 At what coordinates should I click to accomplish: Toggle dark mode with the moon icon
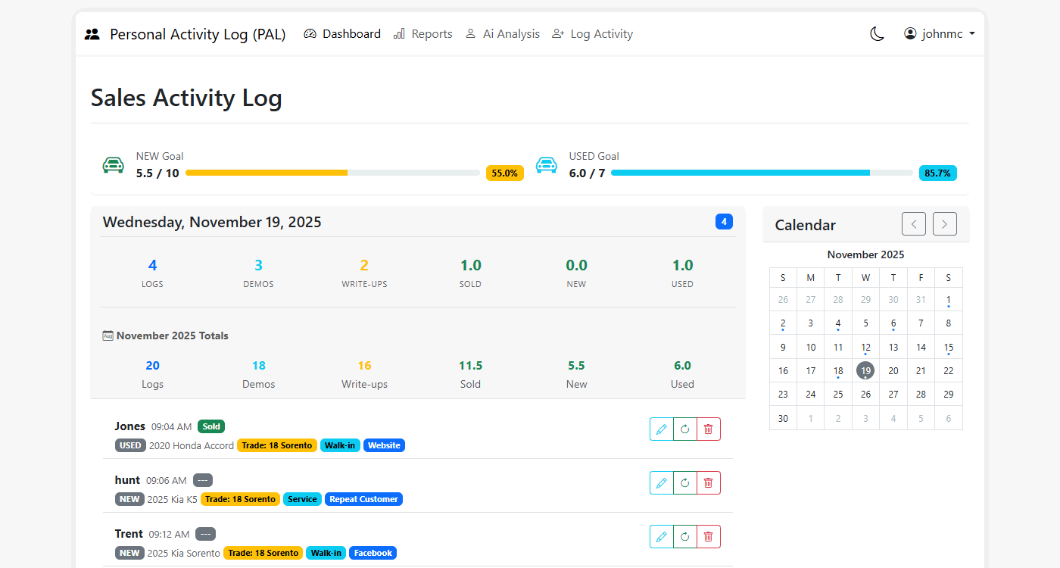click(876, 33)
